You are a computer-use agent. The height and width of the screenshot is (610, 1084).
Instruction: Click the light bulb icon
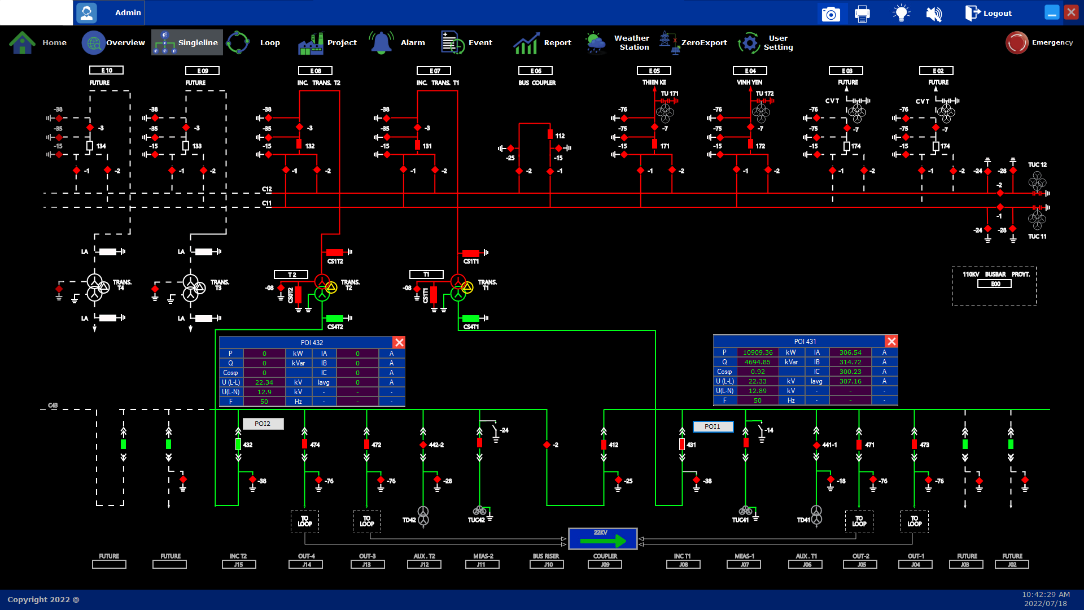901,14
